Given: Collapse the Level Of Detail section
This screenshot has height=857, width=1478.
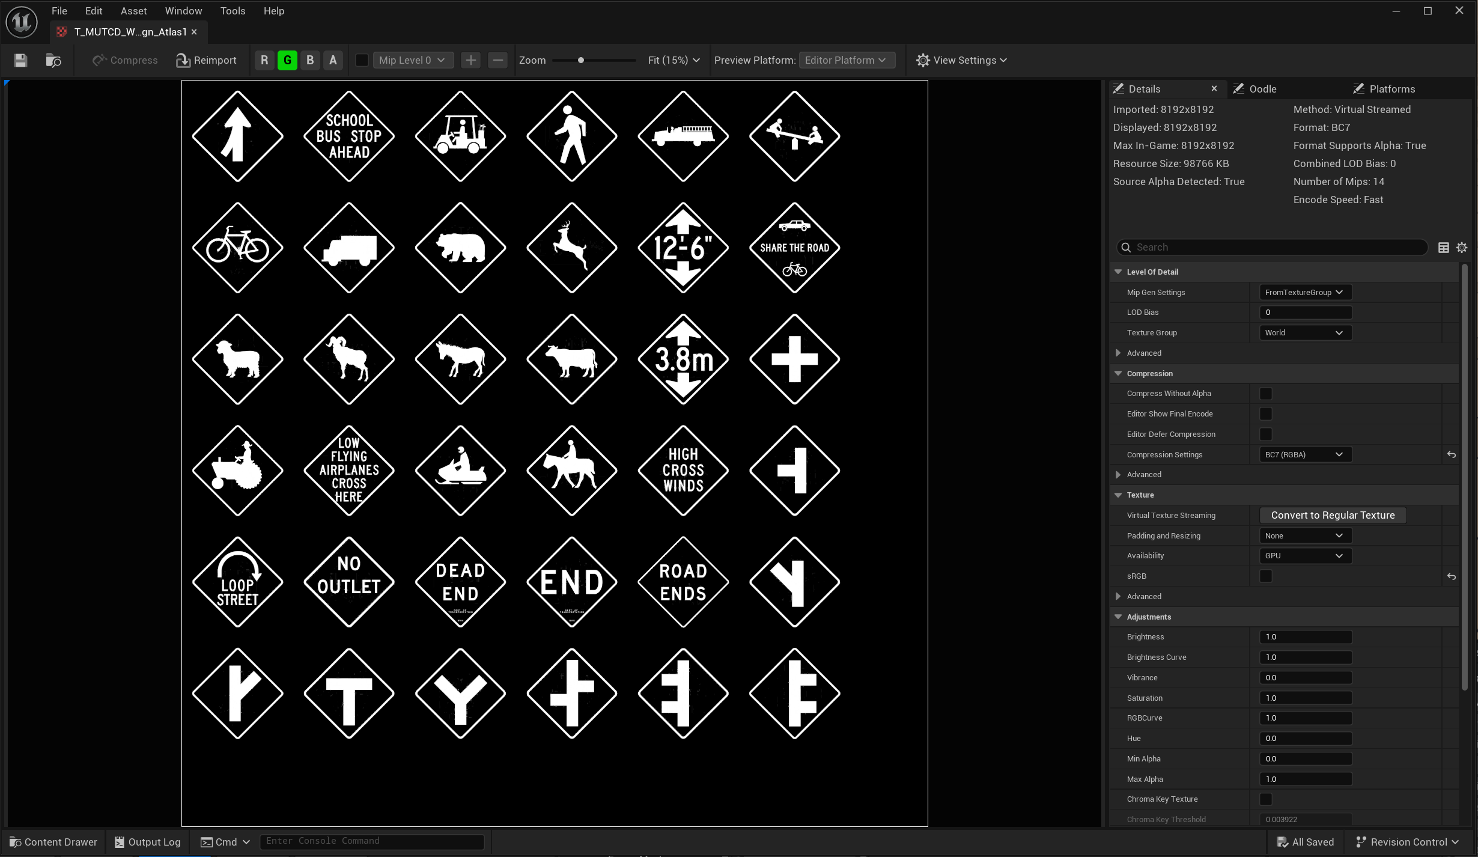Looking at the screenshot, I should (1118, 272).
